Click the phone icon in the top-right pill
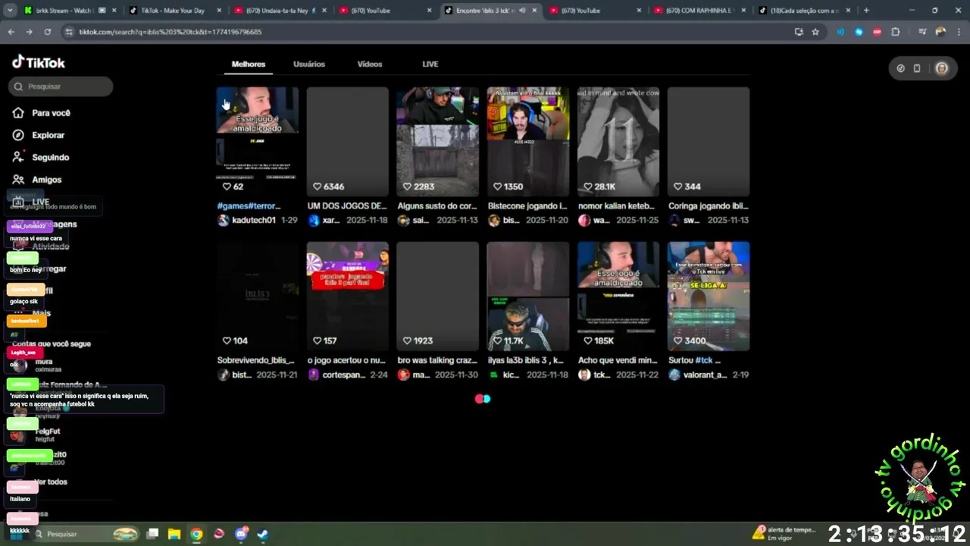970x546 pixels. (x=917, y=68)
